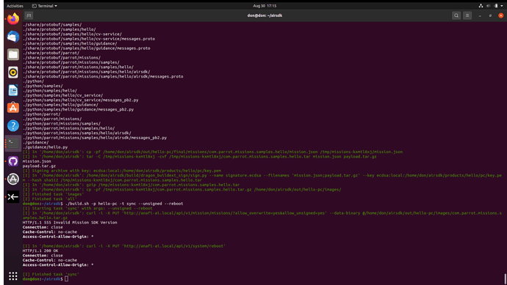Open Activities overview
The width and height of the screenshot is (507, 285).
click(x=15, y=6)
